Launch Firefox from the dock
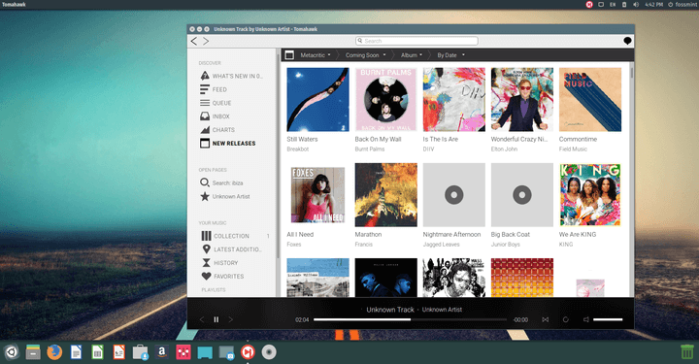This screenshot has width=699, height=364. tap(54, 352)
